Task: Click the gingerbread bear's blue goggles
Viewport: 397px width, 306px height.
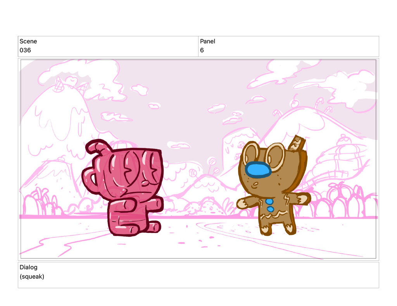Action: coord(258,170)
